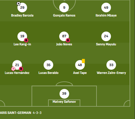This screenshot has height=119, width=135.
Task: Click Lucas Hernández's substitution arrow icon
Action: point(21,69)
